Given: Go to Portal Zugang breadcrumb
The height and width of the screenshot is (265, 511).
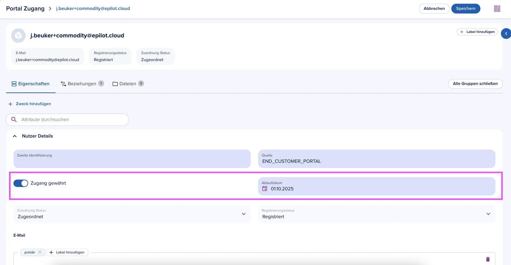Looking at the screenshot, I should [25, 9].
